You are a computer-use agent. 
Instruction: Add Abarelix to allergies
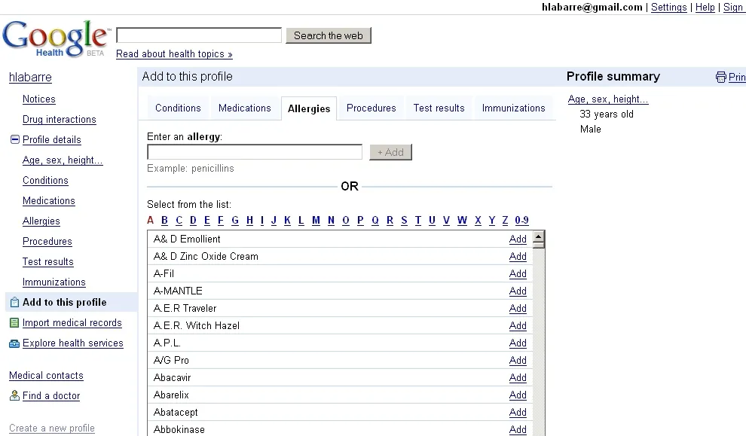point(518,395)
